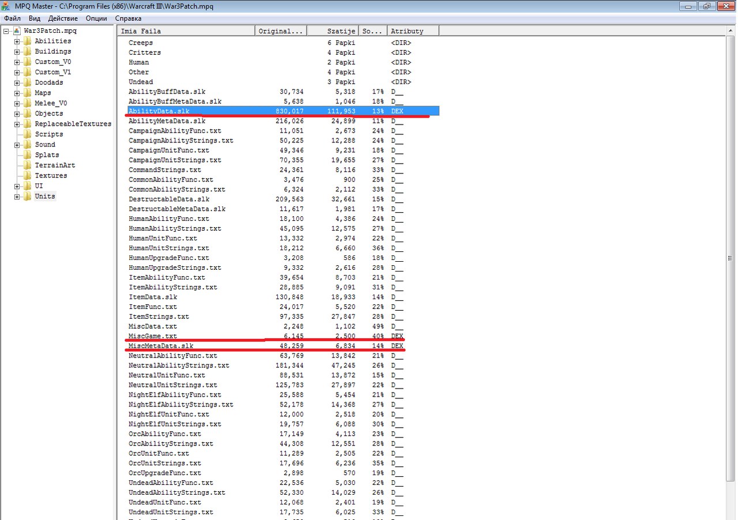Select the Creeps directory row
738x520 pixels.
pos(283,43)
